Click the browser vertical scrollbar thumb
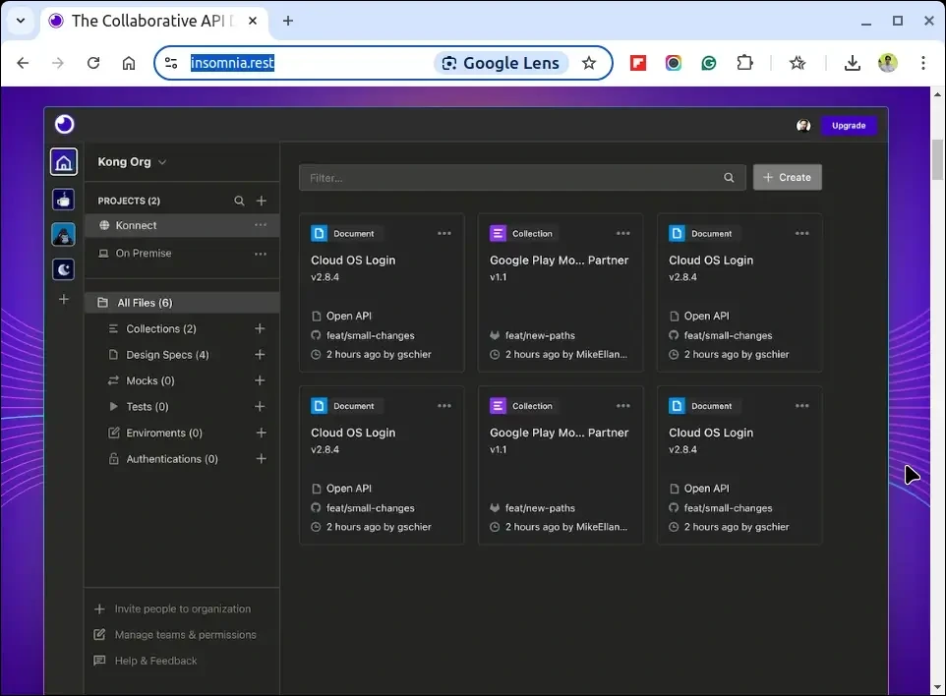This screenshot has width=946, height=696. coord(937,159)
